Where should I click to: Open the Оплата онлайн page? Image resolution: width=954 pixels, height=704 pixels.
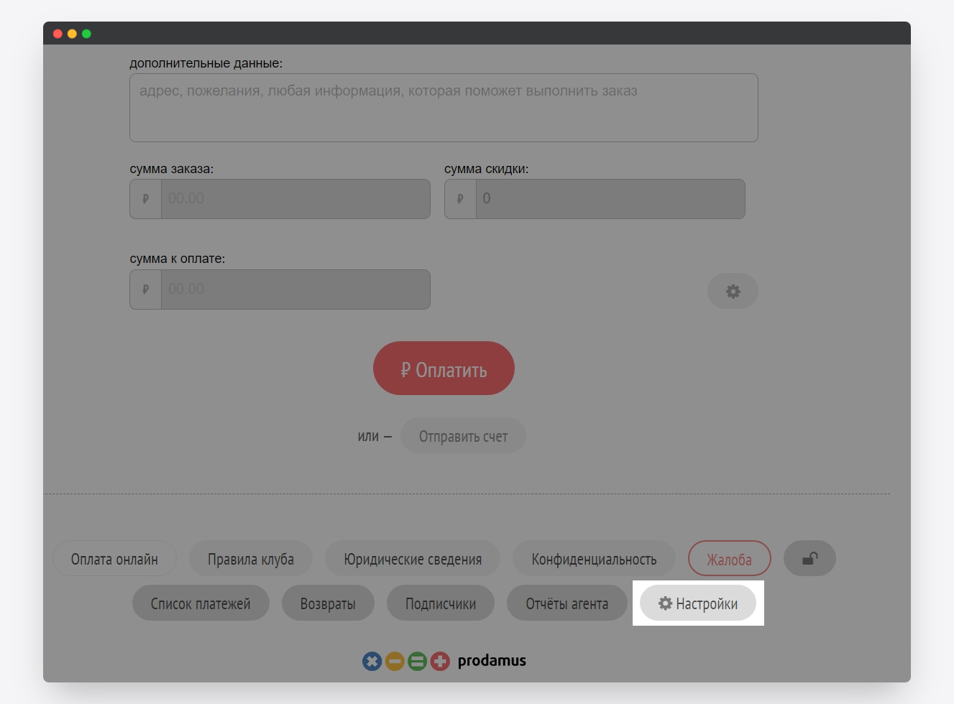[x=114, y=559]
